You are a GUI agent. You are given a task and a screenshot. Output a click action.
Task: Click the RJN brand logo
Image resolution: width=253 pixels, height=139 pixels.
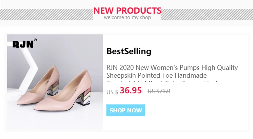pyautogui.click(x=23, y=44)
